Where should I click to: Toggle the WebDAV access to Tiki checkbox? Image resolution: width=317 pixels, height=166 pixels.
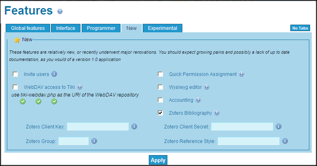click(15, 87)
